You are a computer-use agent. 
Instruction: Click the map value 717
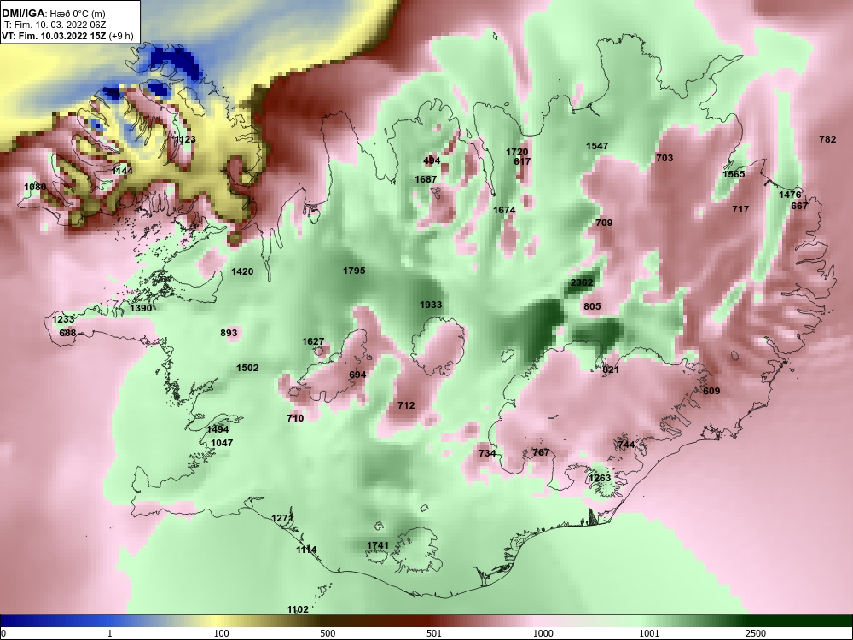(x=740, y=209)
